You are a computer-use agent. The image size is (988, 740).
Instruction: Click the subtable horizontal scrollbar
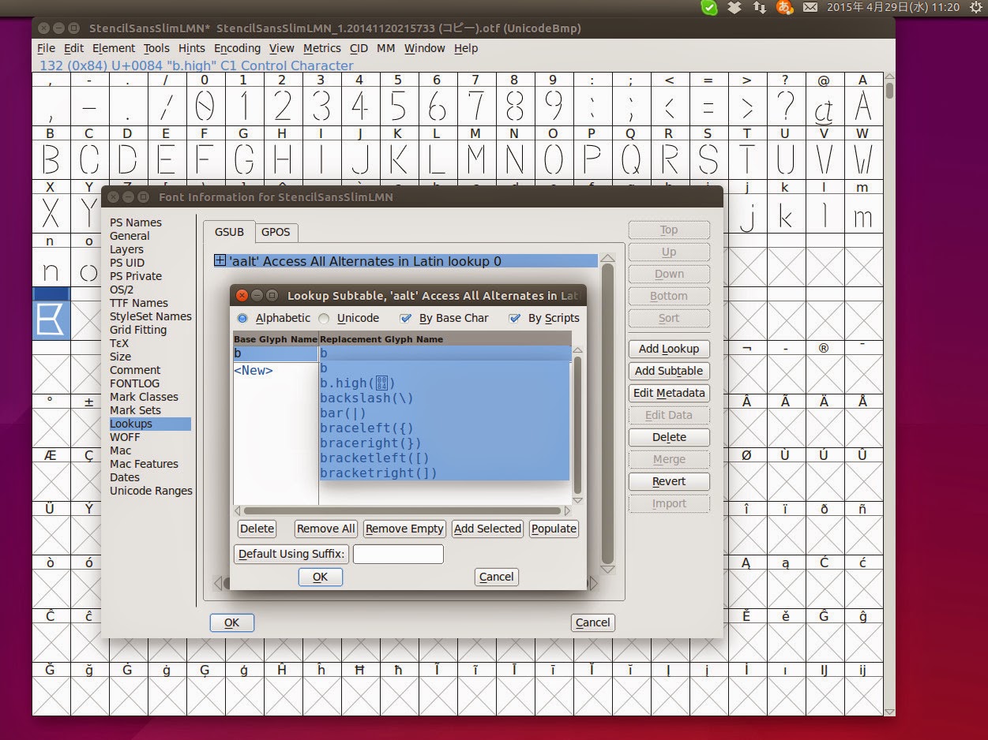click(x=402, y=510)
